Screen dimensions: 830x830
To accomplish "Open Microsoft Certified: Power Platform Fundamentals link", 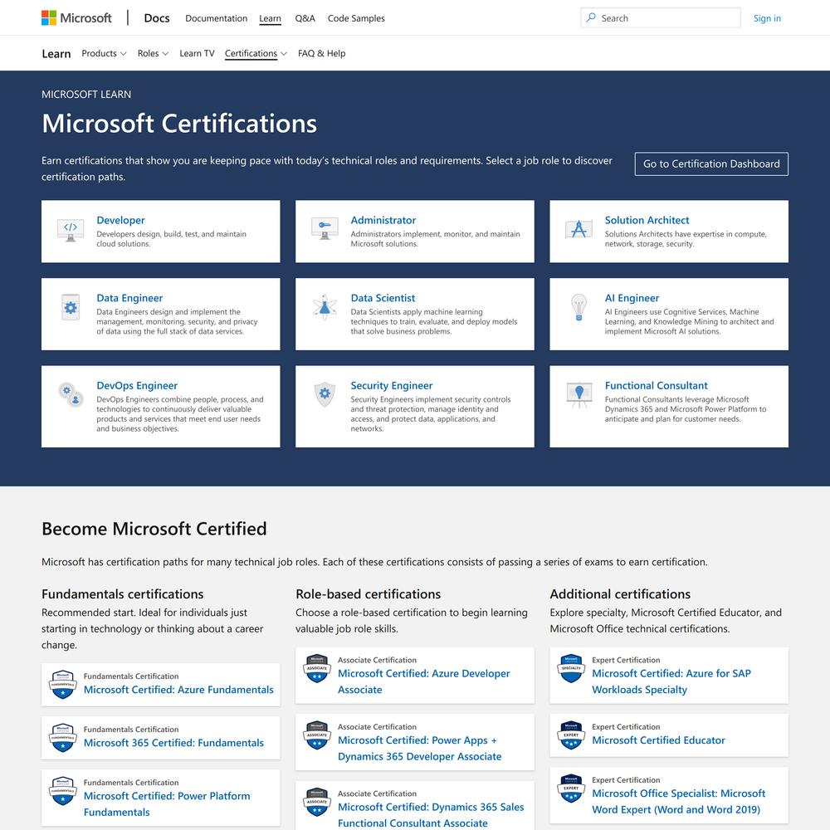I will click(167, 803).
